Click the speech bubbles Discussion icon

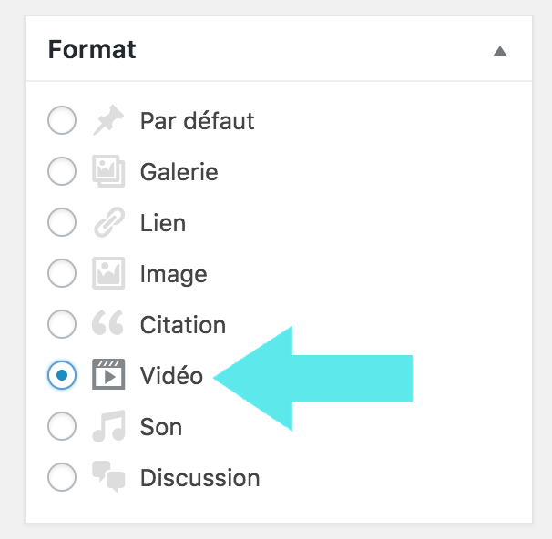tap(108, 478)
